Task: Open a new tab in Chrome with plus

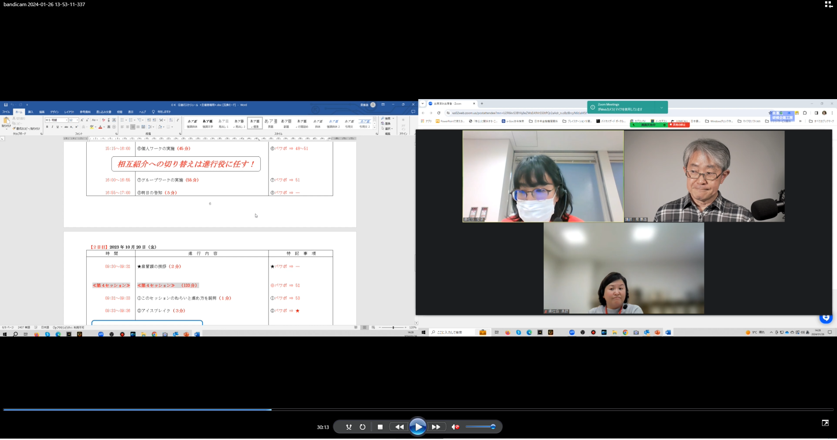Action: [x=482, y=104]
